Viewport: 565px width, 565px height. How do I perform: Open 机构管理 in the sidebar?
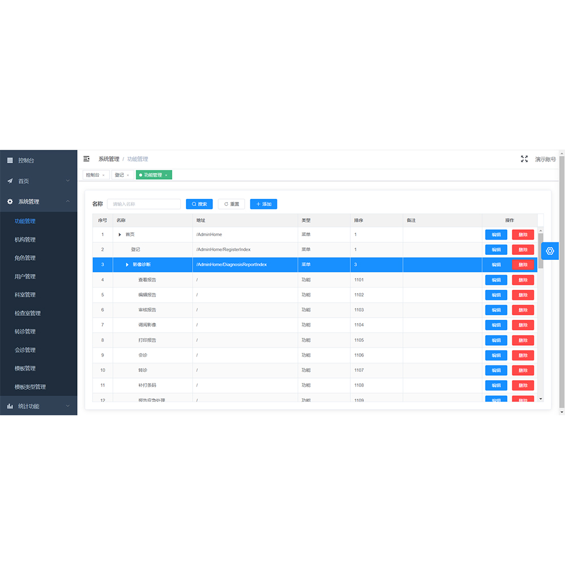click(x=25, y=240)
